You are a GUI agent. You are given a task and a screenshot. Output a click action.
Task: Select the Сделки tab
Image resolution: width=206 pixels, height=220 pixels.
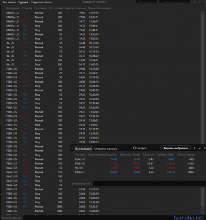[x=23, y=2]
